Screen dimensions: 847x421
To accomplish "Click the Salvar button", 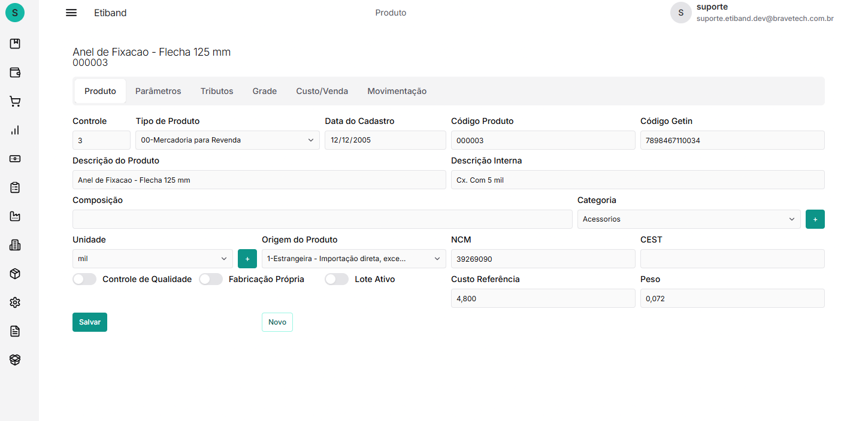I will (90, 322).
